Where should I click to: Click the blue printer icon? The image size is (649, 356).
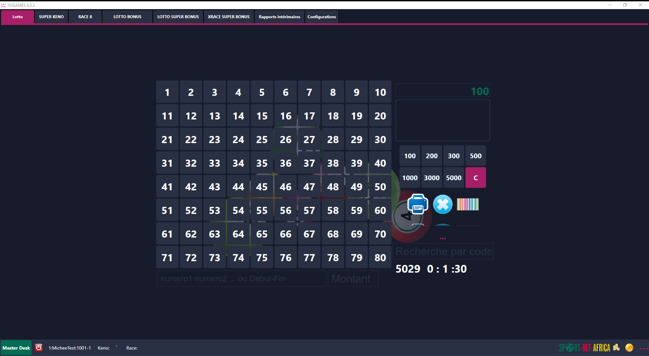[x=418, y=204]
